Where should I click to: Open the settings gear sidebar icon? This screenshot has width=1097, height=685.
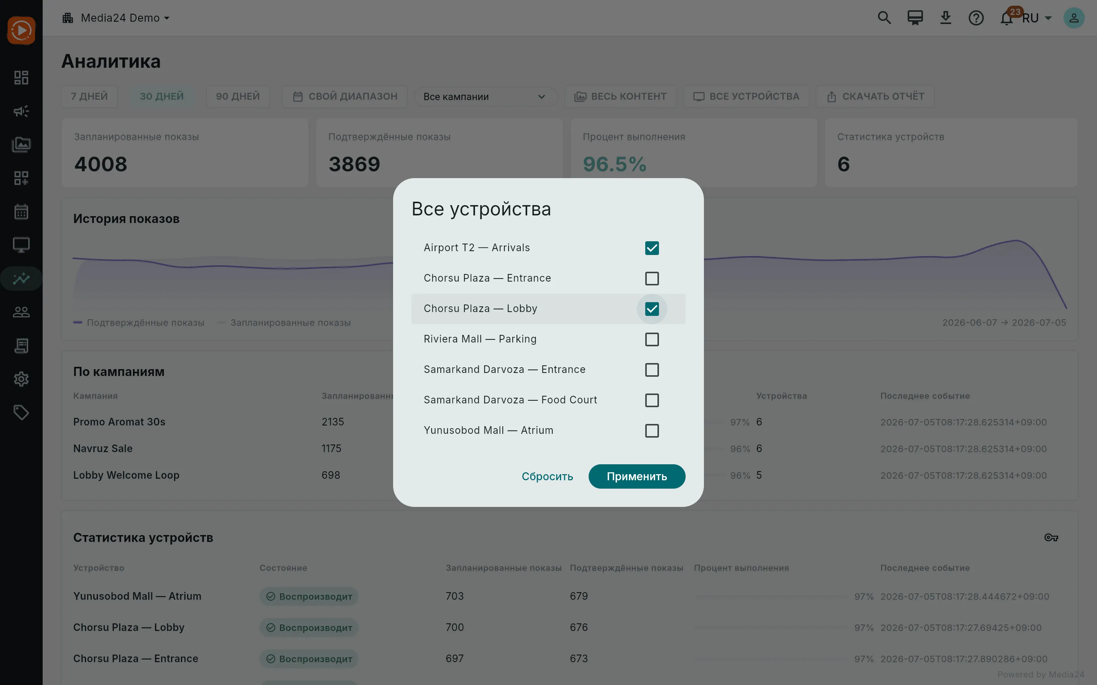pyautogui.click(x=21, y=379)
